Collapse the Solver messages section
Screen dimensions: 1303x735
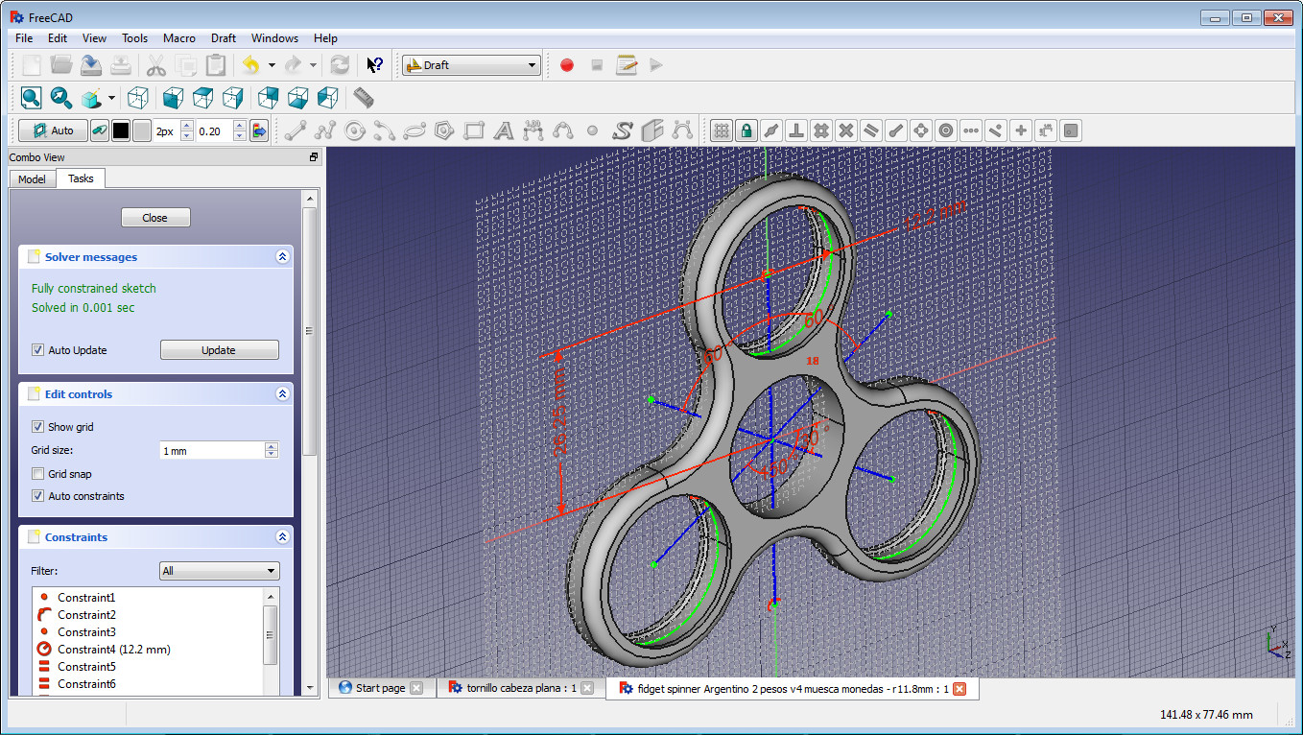[x=282, y=257]
